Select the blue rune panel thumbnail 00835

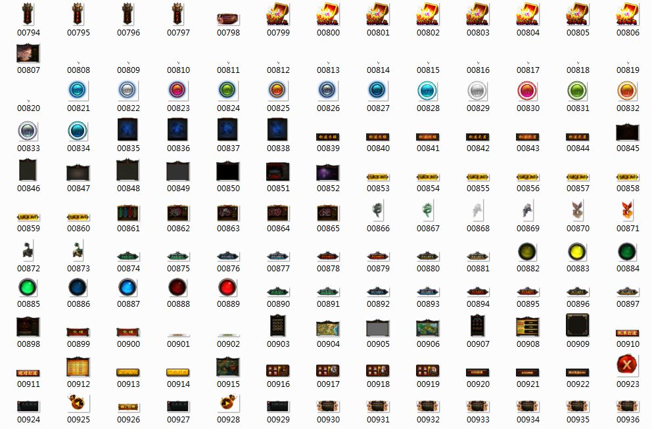pyautogui.click(x=128, y=130)
